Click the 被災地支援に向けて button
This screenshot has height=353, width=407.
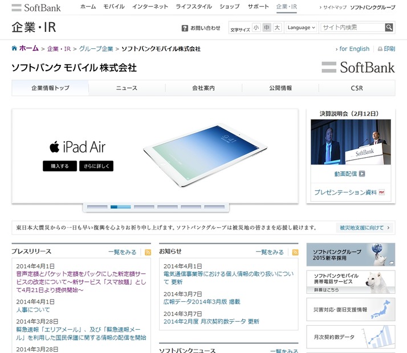pos(365,228)
